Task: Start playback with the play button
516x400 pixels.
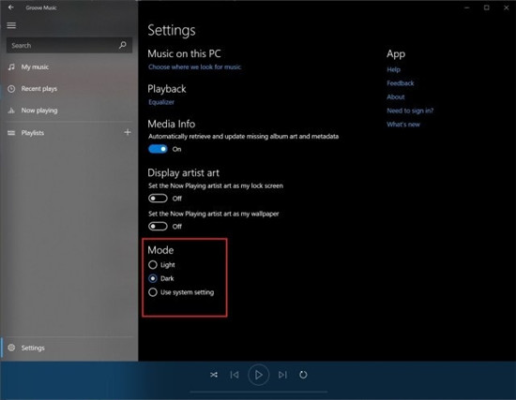Action: (x=259, y=375)
